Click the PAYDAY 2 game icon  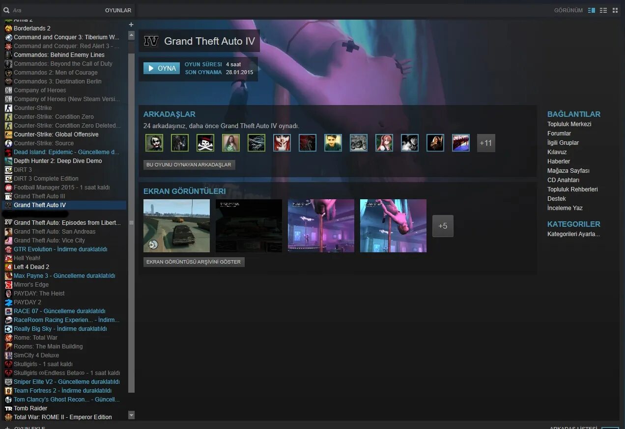click(x=8, y=302)
